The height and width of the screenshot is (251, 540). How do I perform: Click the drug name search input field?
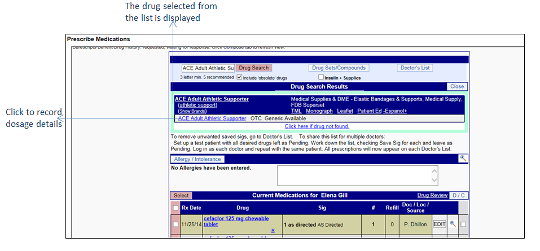pyautogui.click(x=207, y=68)
